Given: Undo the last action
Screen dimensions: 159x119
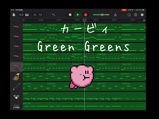Looking at the screenshot, I should [53, 15].
